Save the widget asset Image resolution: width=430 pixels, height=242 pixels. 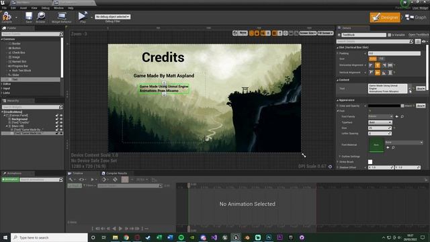pyautogui.click(x=29, y=17)
